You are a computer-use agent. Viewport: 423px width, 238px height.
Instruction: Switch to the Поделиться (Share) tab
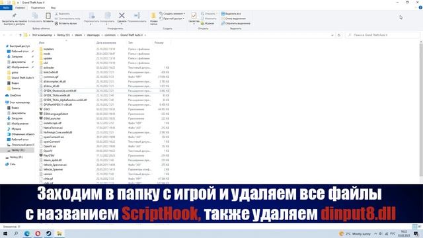point(38,8)
